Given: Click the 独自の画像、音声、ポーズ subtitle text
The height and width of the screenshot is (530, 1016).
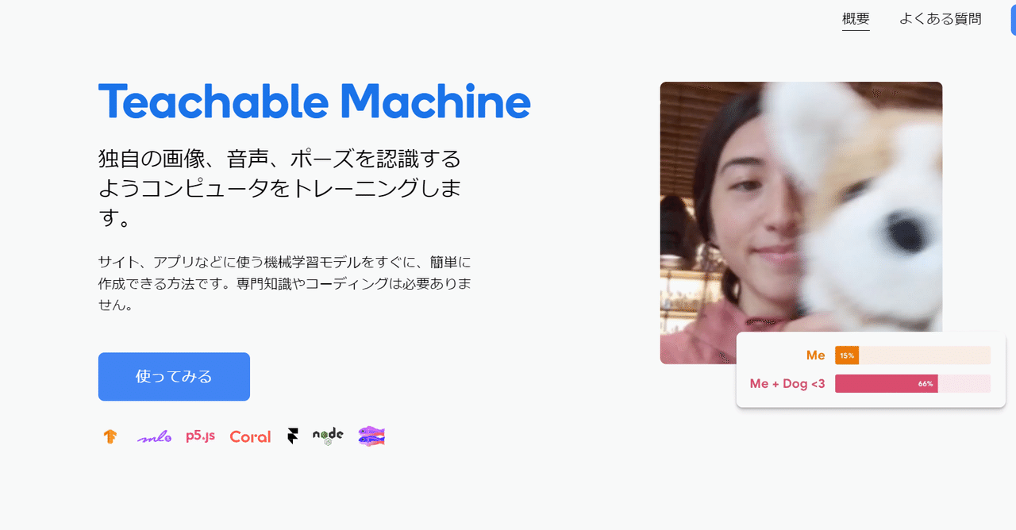Looking at the screenshot, I should coord(279,188).
